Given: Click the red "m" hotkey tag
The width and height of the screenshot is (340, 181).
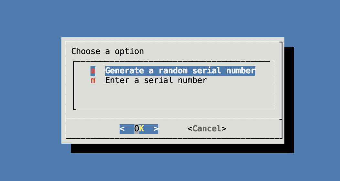Looking at the screenshot, I should pos(93,81).
